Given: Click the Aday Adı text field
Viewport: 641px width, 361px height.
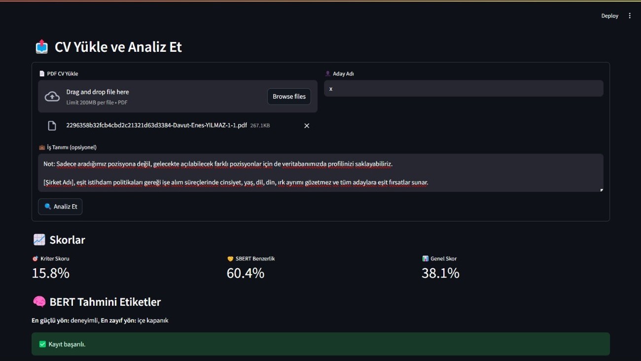Looking at the screenshot, I should (463, 89).
